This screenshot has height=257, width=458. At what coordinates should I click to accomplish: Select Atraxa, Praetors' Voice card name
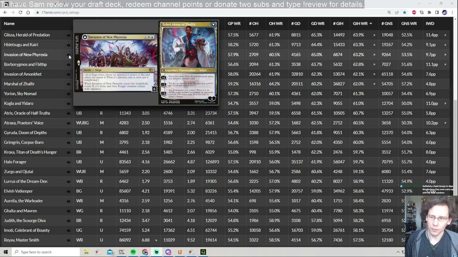[x=24, y=123]
